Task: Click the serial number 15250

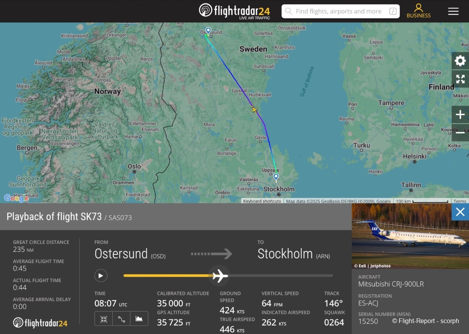Action: [x=368, y=322]
